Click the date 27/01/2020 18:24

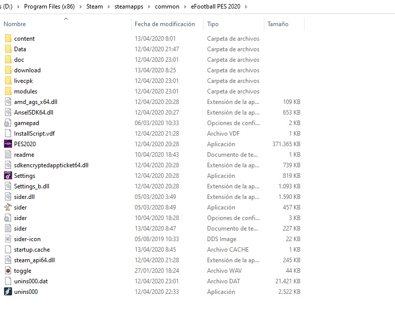click(x=157, y=271)
